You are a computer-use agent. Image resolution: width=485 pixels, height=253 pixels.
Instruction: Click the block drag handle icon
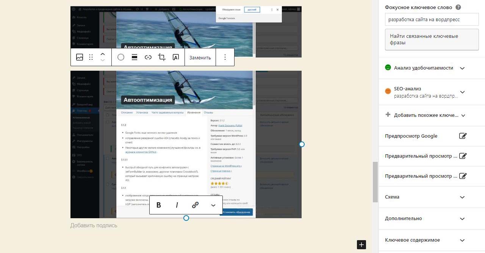tap(91, 57)
